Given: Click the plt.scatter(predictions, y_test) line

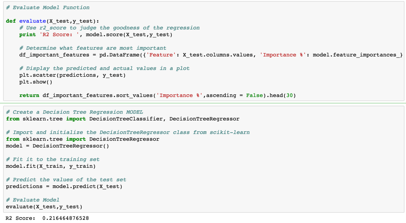Looking at the screenshot, I should click(73, 75).
